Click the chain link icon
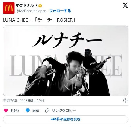The height and width of the screenshot is (127, 131). coord(47,110)
